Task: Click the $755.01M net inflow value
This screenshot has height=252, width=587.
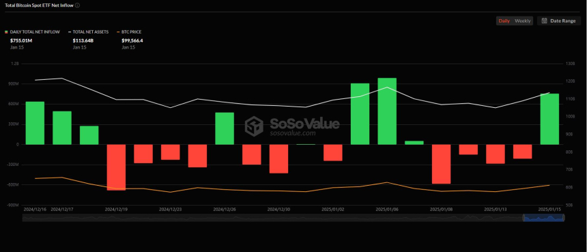Action: coord(21,41)
